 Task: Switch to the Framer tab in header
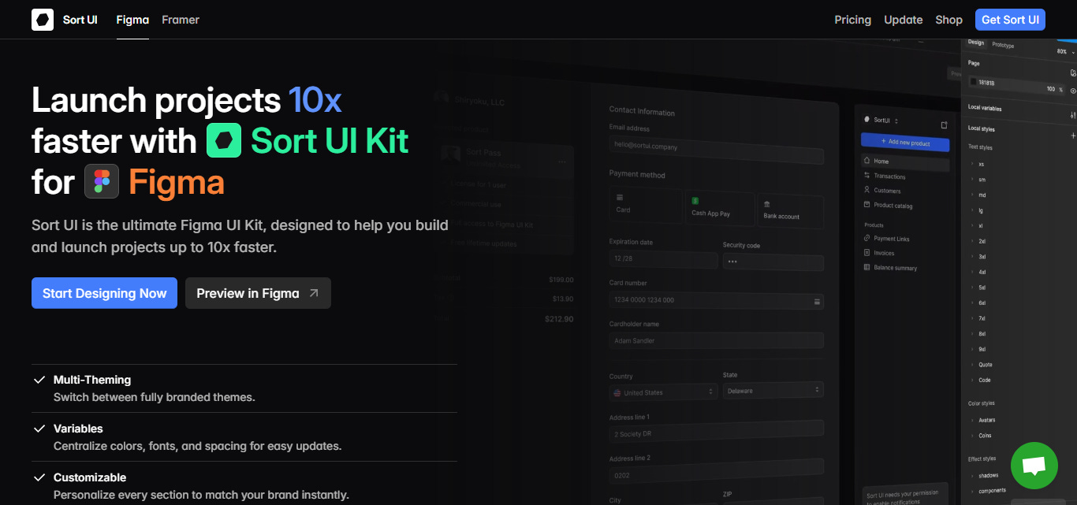click(x=181, y=20)
